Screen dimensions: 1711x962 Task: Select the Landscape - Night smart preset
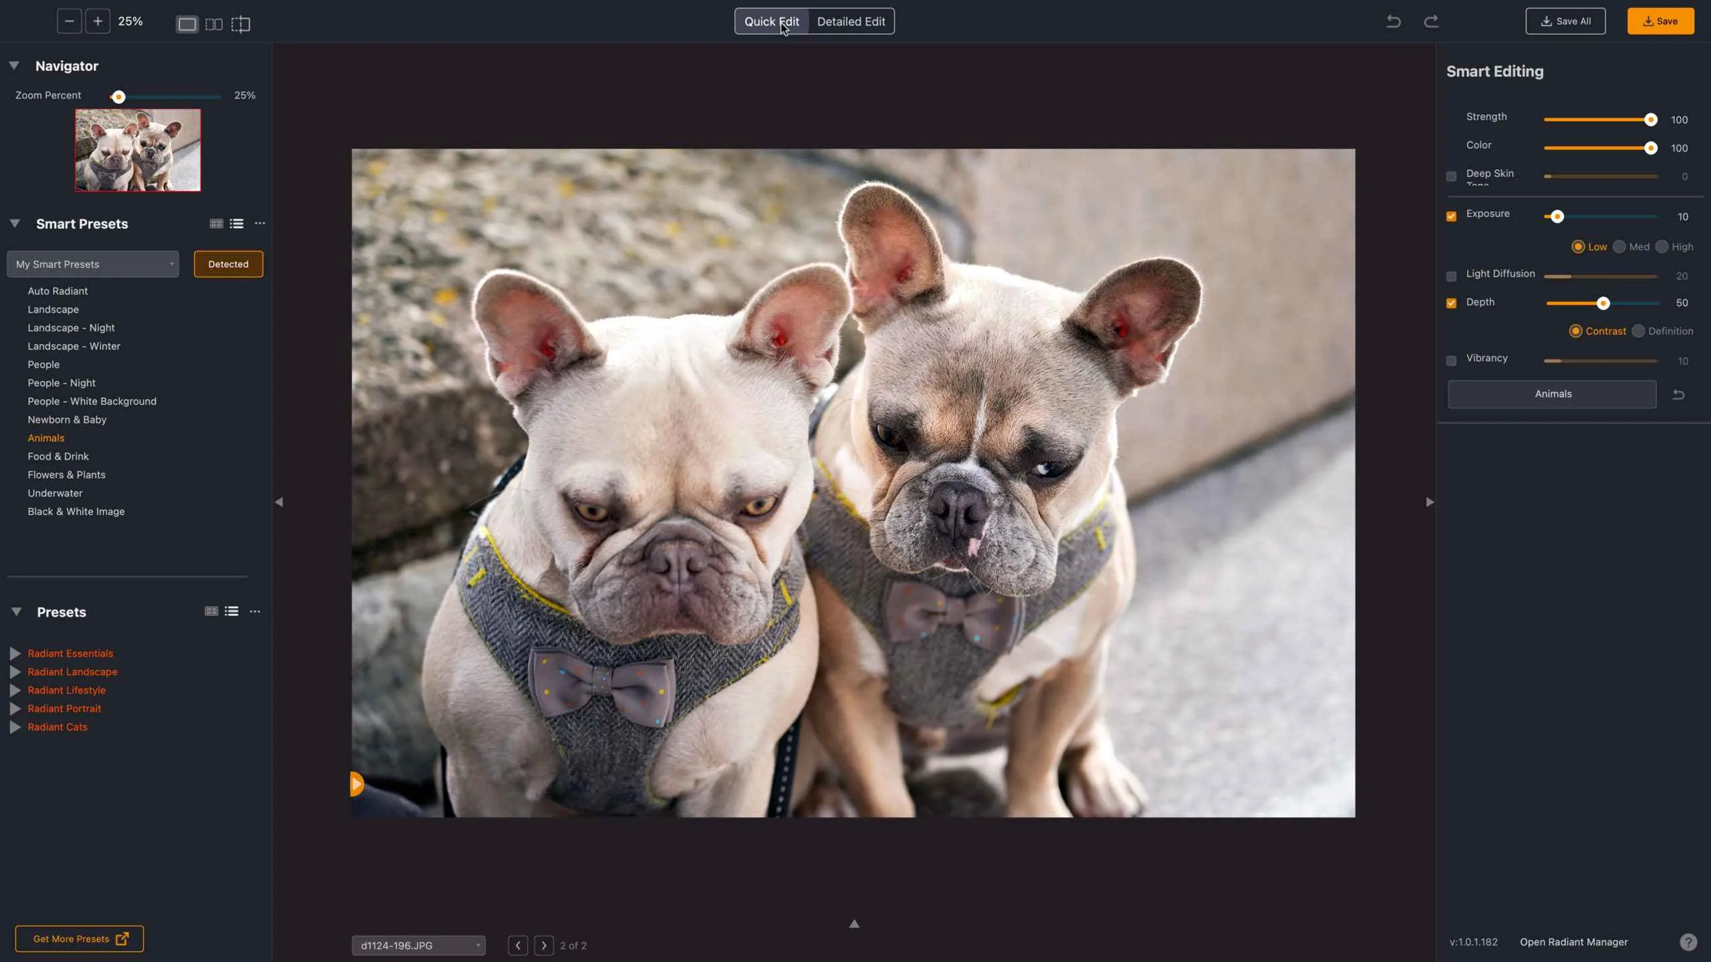71,327
